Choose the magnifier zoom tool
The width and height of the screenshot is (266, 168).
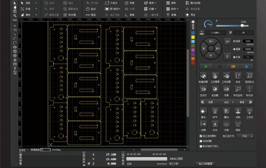(x=15, y=15)
